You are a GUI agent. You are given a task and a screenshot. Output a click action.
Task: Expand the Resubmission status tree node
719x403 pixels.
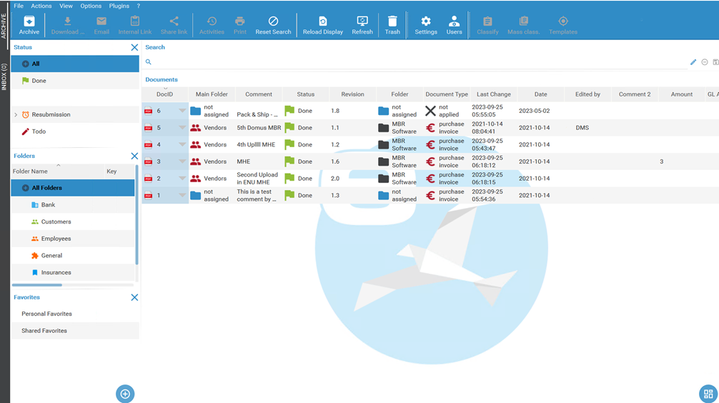pos(16,114)
